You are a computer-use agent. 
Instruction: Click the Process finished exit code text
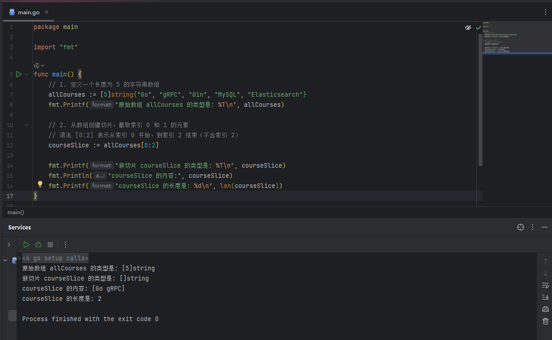point(90,319)
